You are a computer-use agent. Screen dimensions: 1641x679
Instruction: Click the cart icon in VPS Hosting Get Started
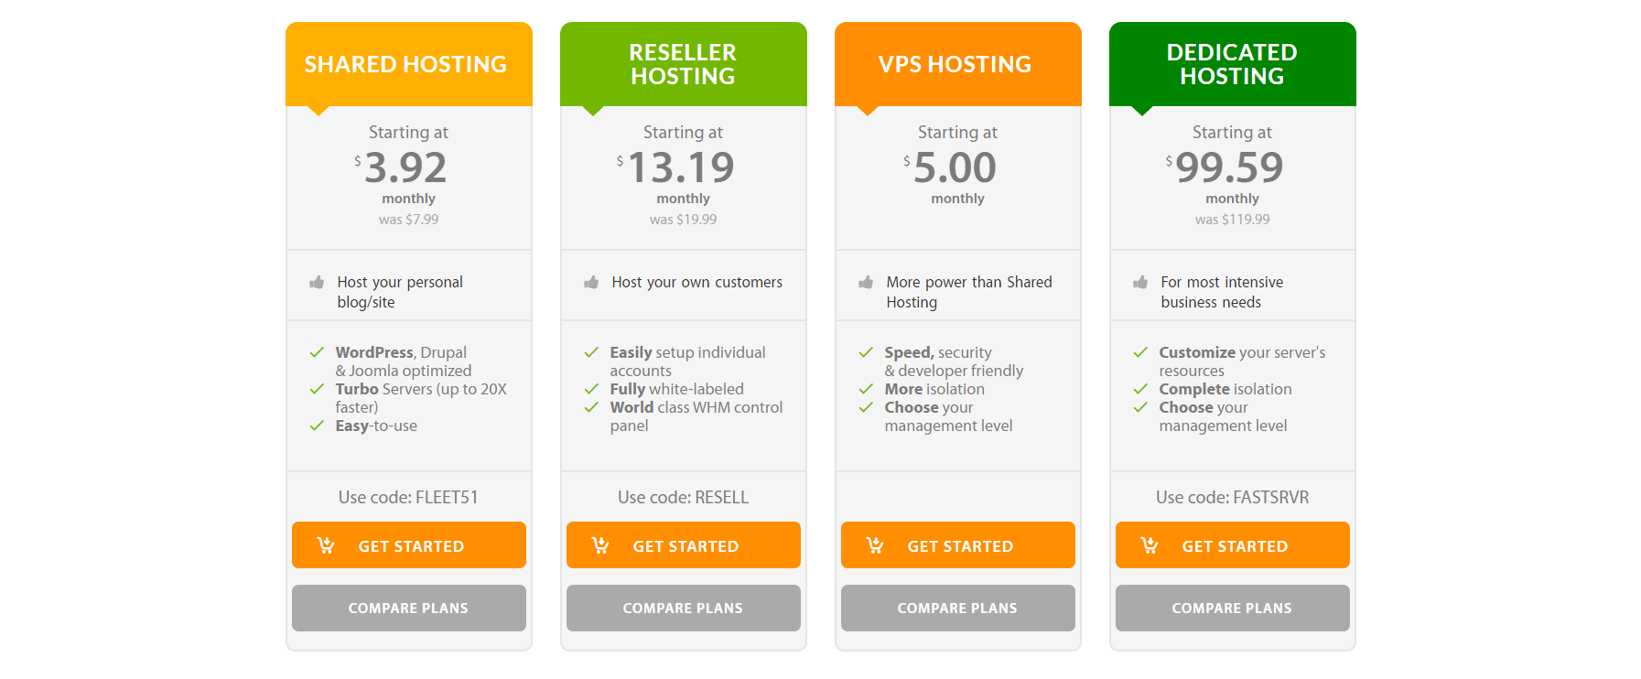pos(874,545)
